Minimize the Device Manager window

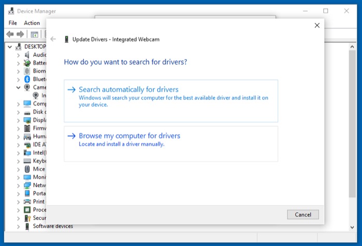305,11
